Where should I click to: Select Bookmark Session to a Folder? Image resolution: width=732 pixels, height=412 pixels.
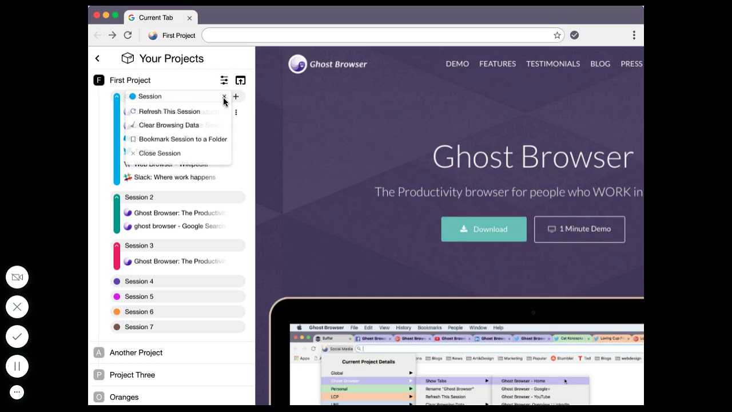(x=182, y=139)
